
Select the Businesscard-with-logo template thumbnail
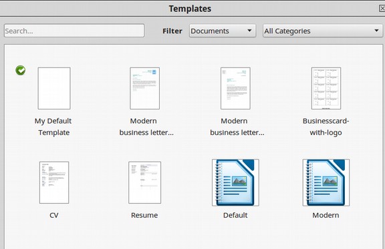click(326, 88)
